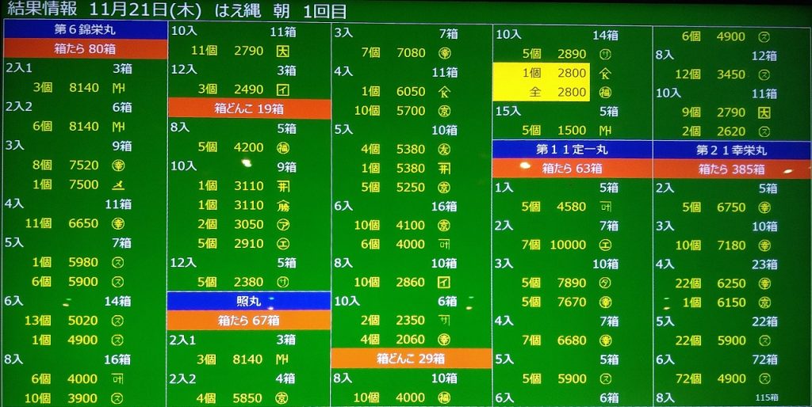812x407 pixels.
Task: Click the buyer mark beside price 5850
Action: tap(283, 398)
